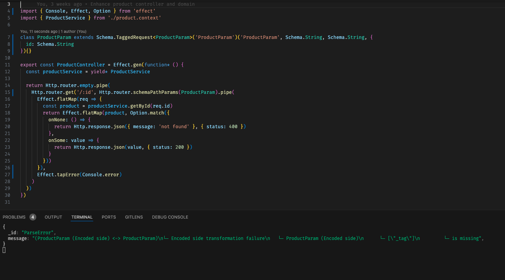Image resolution: width=505 pixels, height=280 pixels.
Task: Click the inline blame "Enhance product controller and domain"
Action: click(x=142, y=4)
